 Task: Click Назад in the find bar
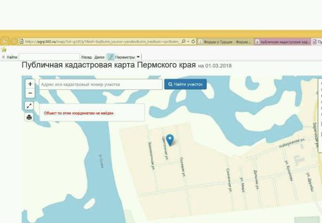[x=87, y=57]
